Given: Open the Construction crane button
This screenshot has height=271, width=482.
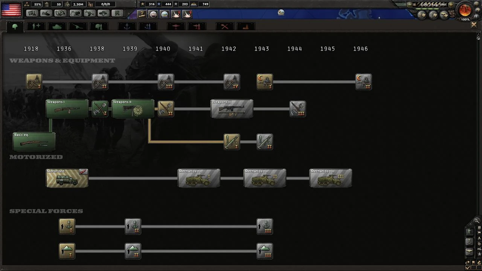Looking at the screenshot, I should (75, 13).
